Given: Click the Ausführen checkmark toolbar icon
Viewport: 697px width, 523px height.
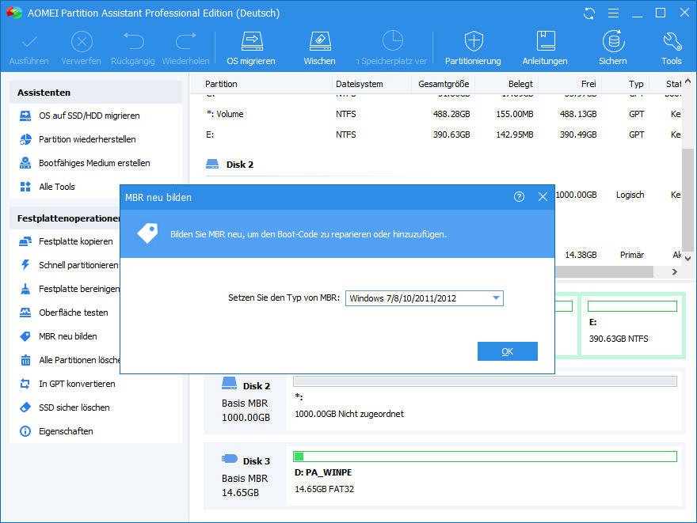Looking at the screenshot, I should pyautogui.click(x=29, y=42).
